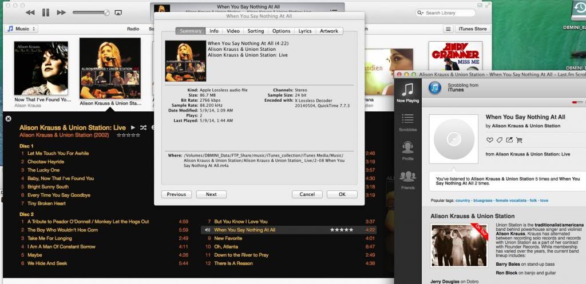Viewport: 586px width, 284px height.
Task: Adjust the iTunes volume slider
Action: click(91, 13)
